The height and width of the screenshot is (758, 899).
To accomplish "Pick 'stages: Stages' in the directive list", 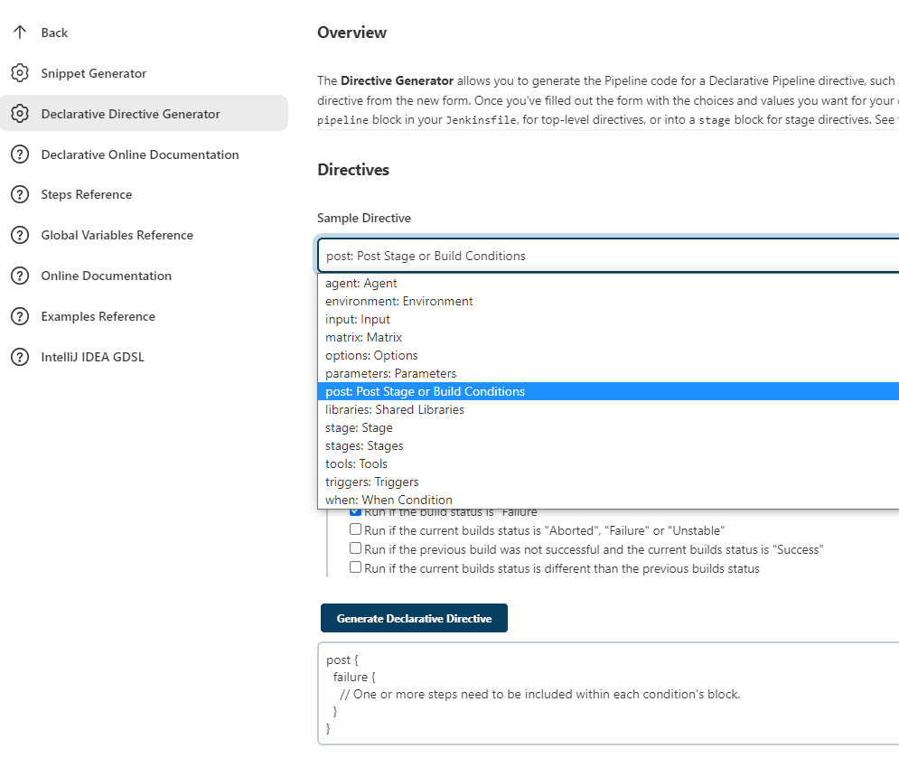I will coord(364,445).
